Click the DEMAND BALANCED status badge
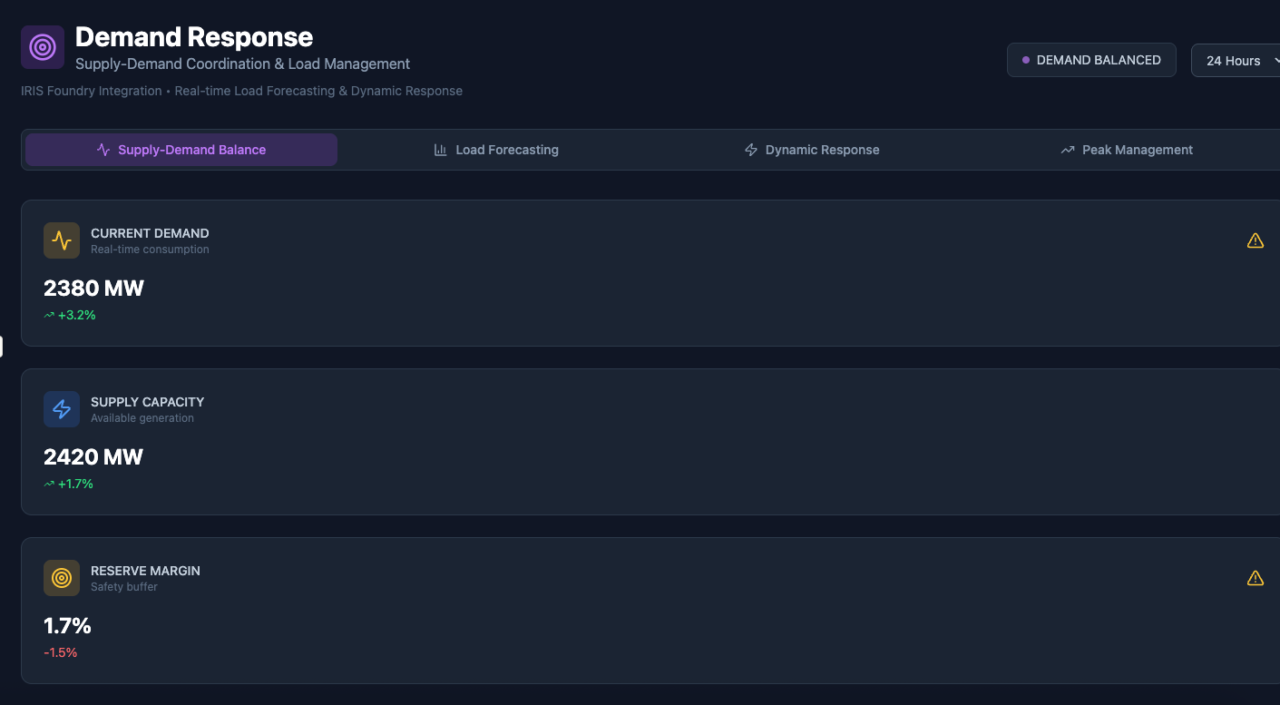This screenshot has width=1280, height=705. 1091,60
